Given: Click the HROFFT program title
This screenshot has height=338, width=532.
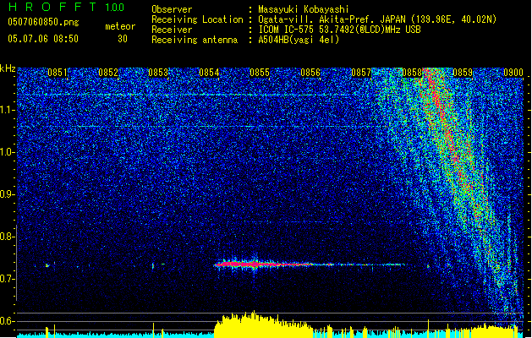Looking at the screenshot, I should click(x=52, y=7).
